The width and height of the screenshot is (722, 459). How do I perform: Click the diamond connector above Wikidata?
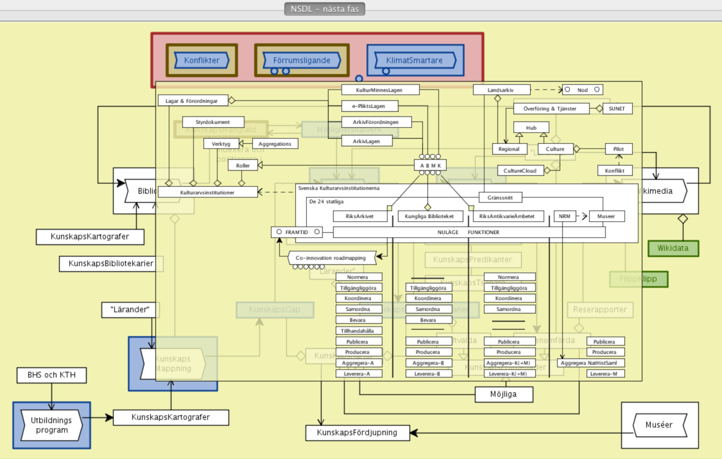[x=683, y=219]
